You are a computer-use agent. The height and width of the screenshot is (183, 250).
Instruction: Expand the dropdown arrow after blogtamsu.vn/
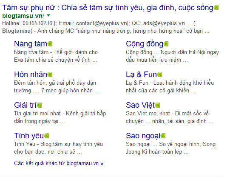pos(48,16)
